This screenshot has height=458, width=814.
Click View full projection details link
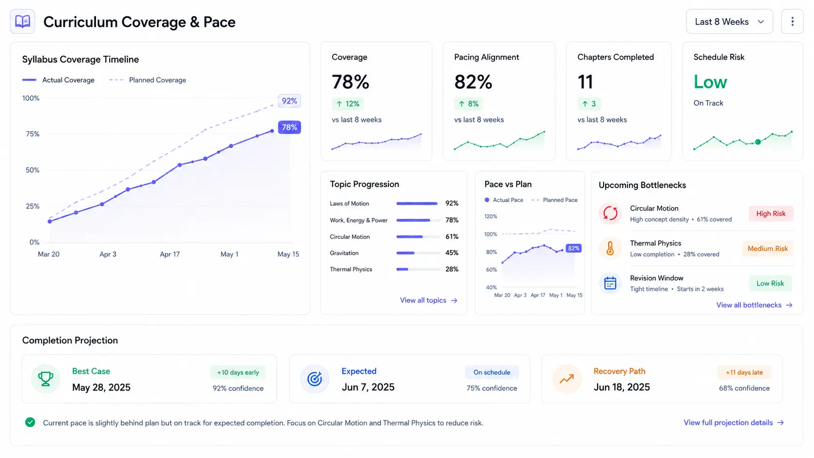(x=734, y=422)
